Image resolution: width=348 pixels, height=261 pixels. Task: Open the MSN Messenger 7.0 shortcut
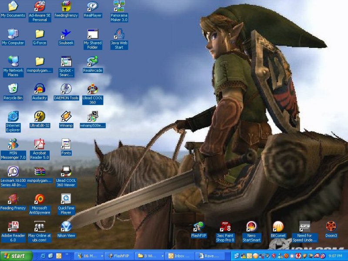click(13, 149)
